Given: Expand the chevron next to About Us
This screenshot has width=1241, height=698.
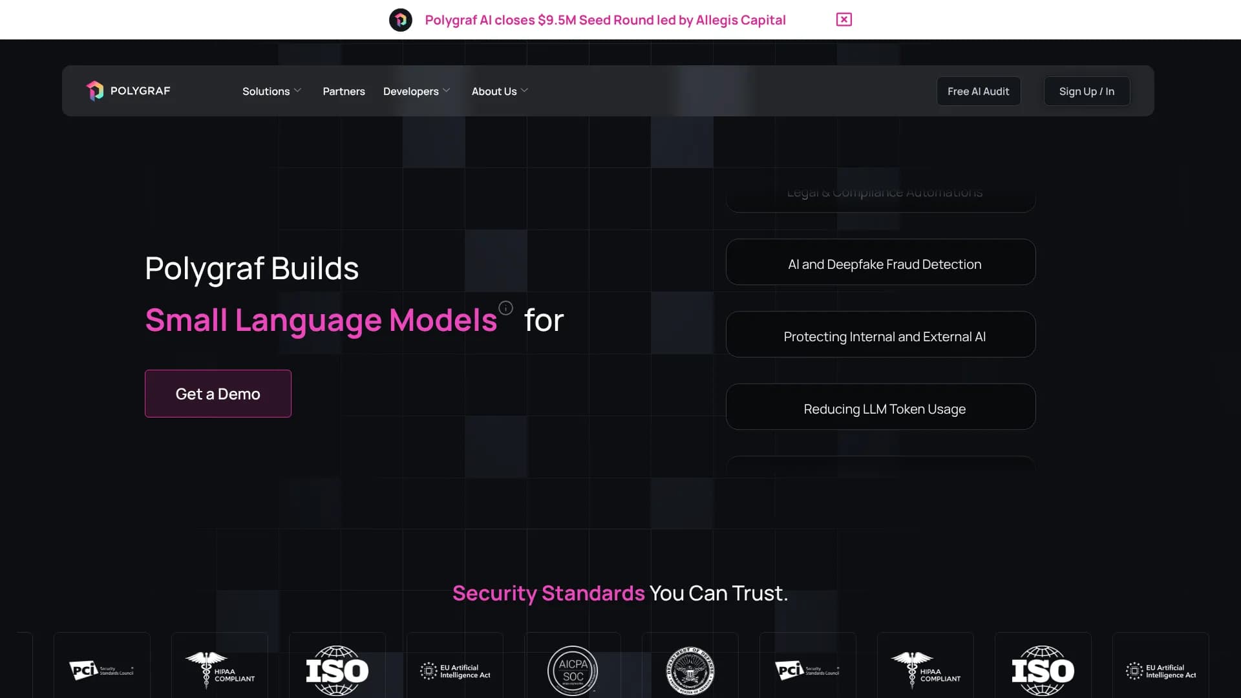Looking at the screenshot, I should click(524, 90).
